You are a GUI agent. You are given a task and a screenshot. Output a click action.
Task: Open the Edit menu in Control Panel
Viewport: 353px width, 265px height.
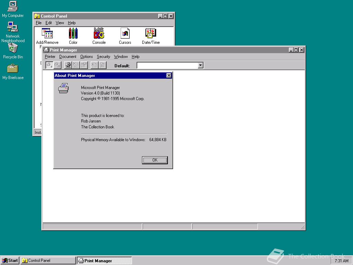click(x=48, y=23)
